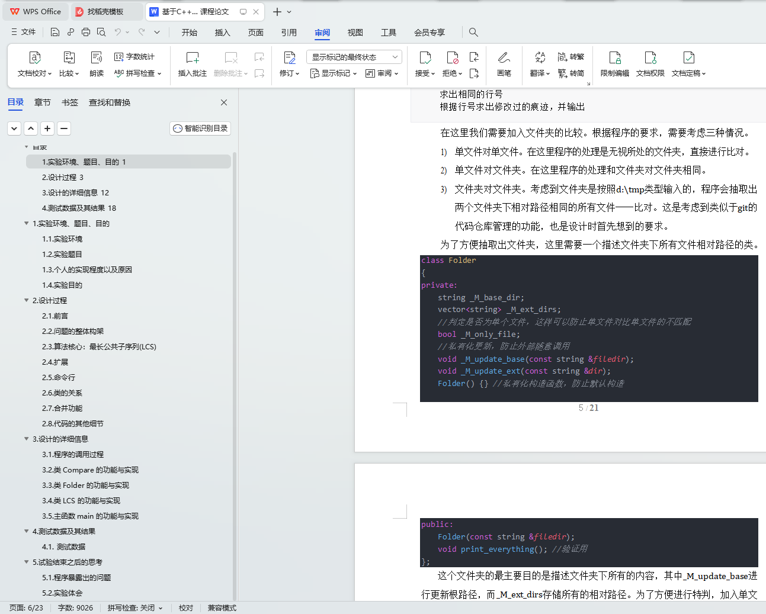This screenshot has width=766, height=614.
Task: Click the Save icon in quick access toolbar
Action: coord(55,32)
